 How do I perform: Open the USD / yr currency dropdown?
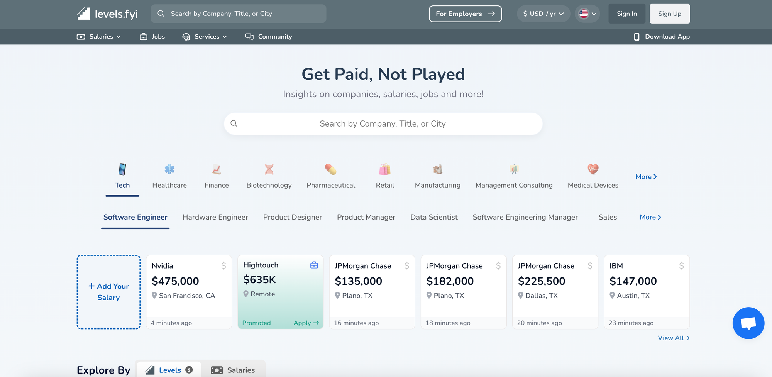[x=543, y=14]
